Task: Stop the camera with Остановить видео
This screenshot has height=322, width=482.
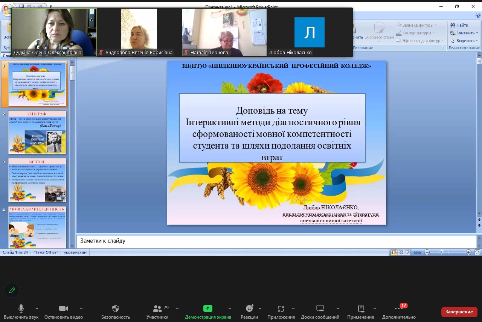Action: click(64, 312)
